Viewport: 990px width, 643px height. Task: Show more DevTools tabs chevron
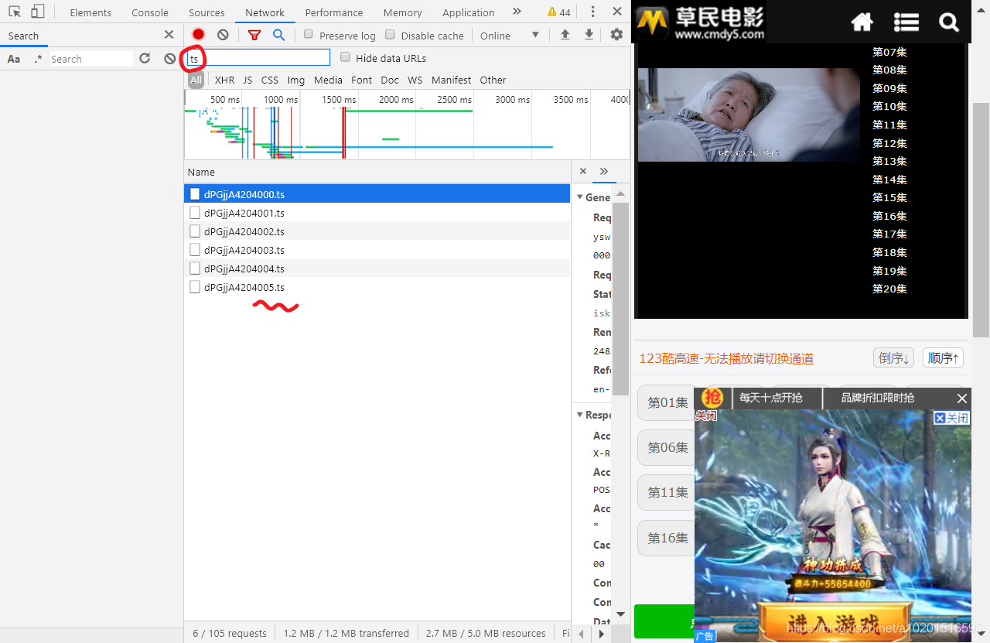tap(517, 12)
